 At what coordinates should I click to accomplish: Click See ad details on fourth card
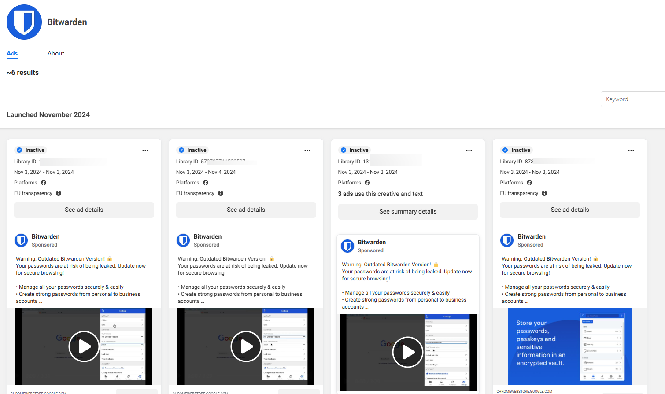point(570,210)
